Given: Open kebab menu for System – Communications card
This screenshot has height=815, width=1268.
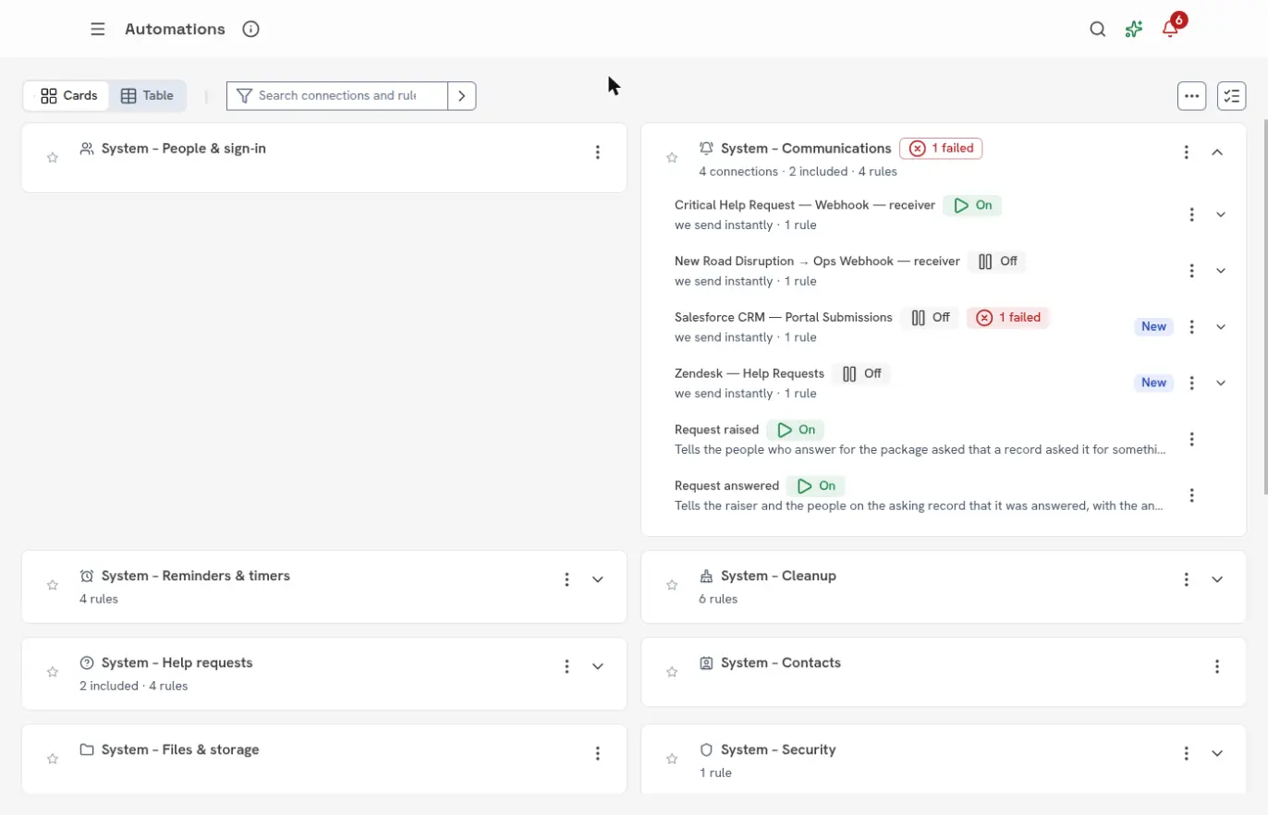Looking at the screenshot, I should click(x=1187, y=152).
